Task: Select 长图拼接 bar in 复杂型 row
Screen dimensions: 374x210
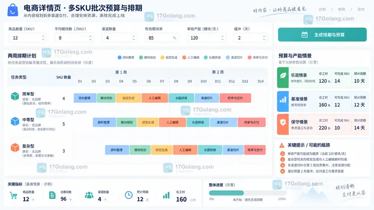Action: pos(210,150)
